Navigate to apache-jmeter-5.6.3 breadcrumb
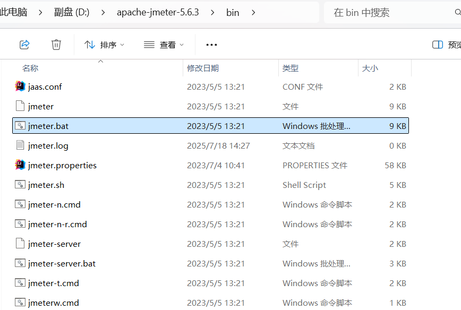Screen dimensions: 461x310 (158, 12)
